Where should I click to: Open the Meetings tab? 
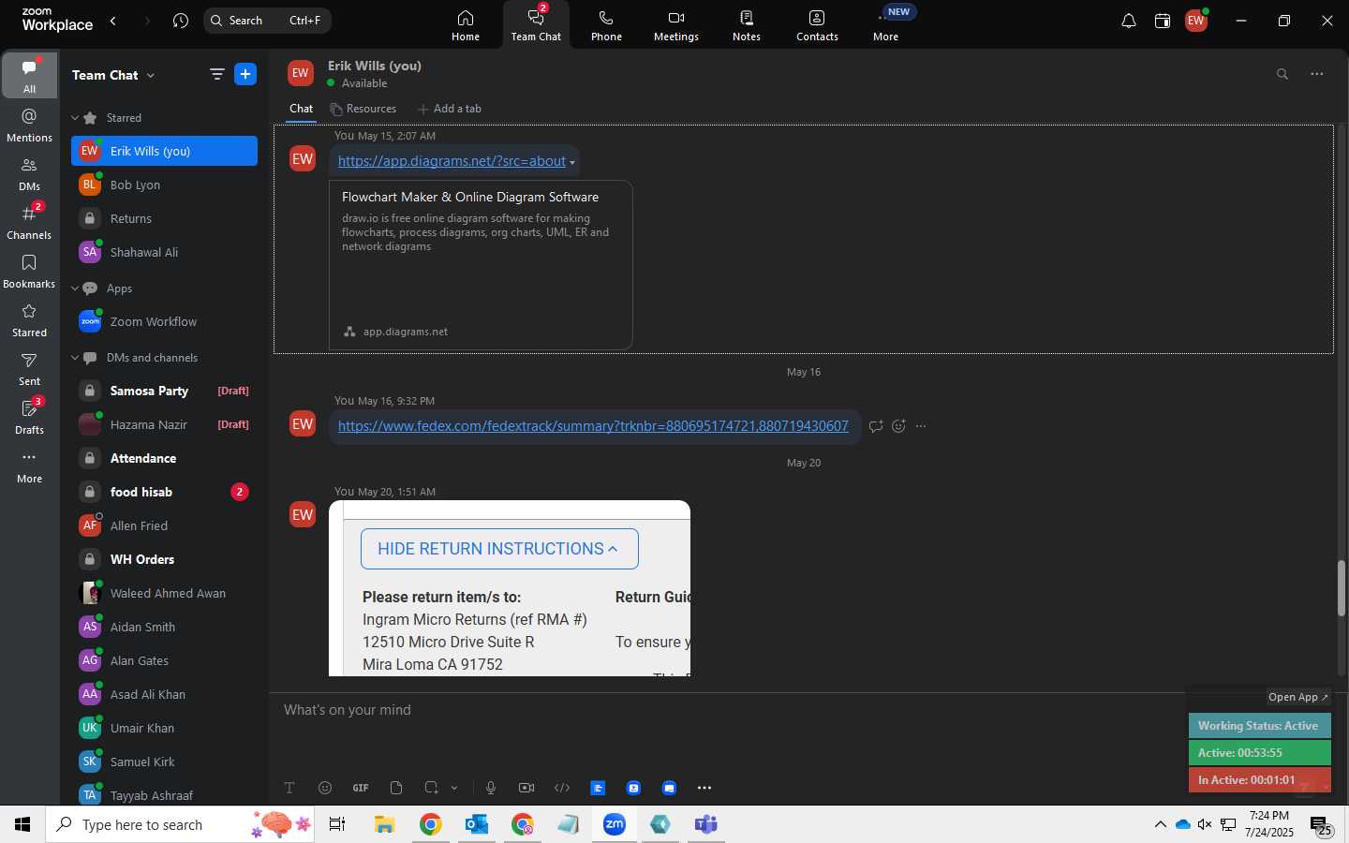(x=676, y=25)
